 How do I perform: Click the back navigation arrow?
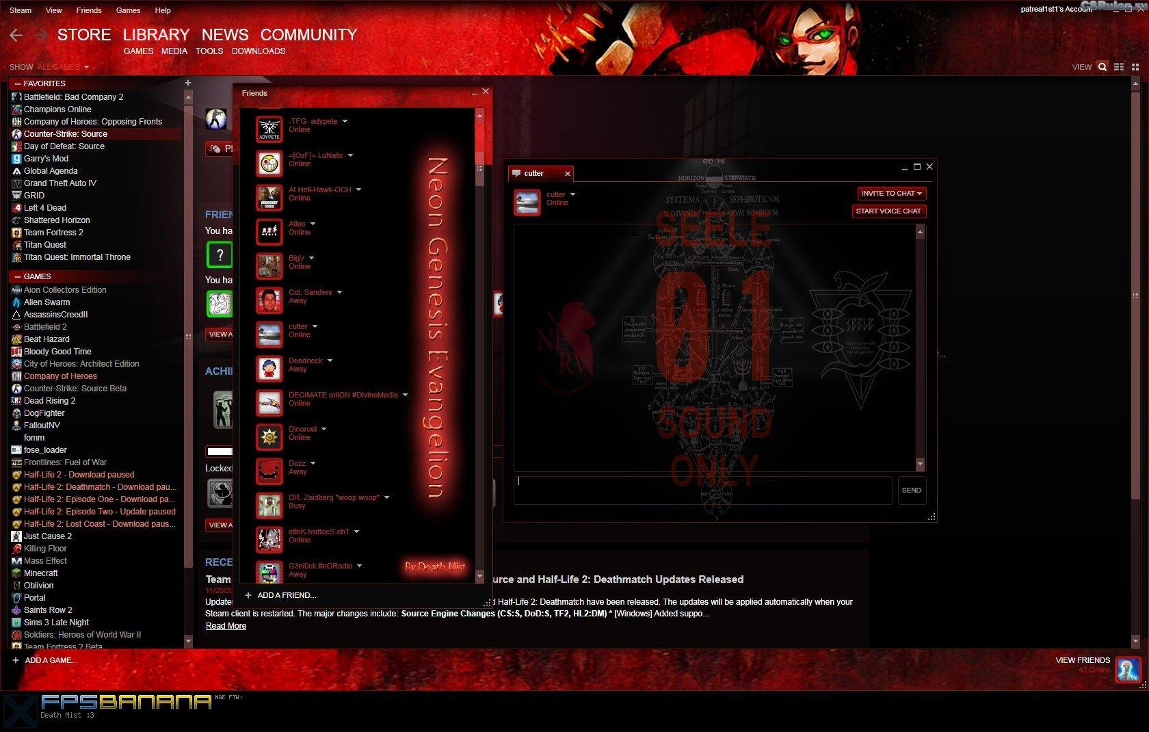click(x=16, y=35)
